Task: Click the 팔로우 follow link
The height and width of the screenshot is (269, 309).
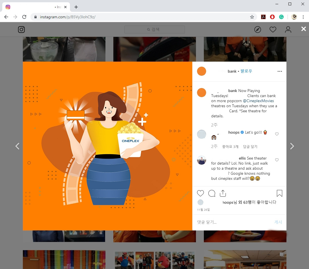Action: tap(246, 71)
